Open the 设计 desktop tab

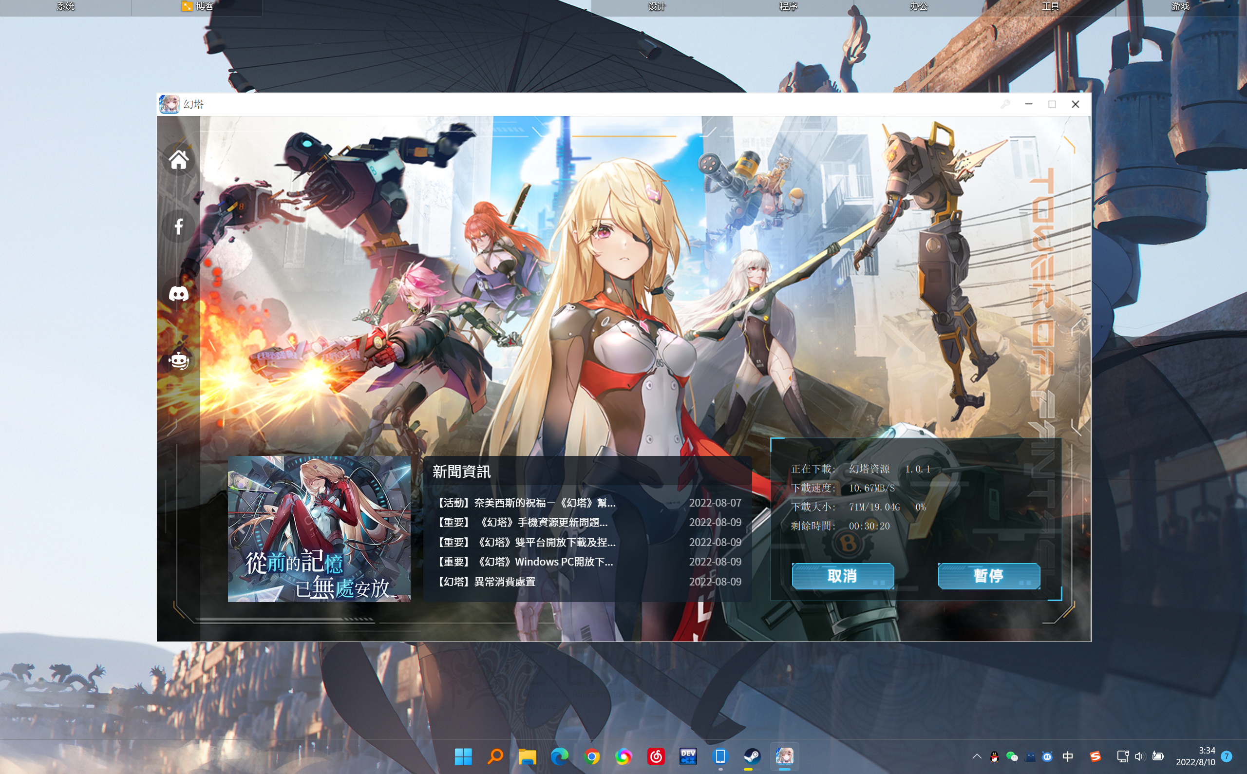[657, 6]
